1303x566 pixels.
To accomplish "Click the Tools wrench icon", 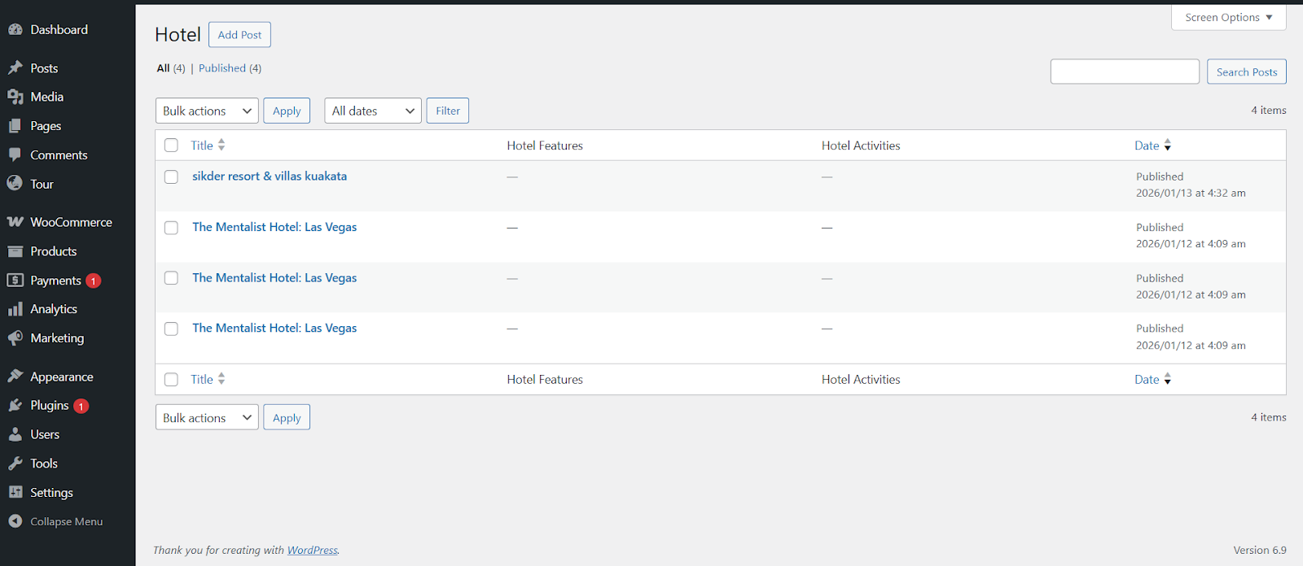I will click(15, 464).
